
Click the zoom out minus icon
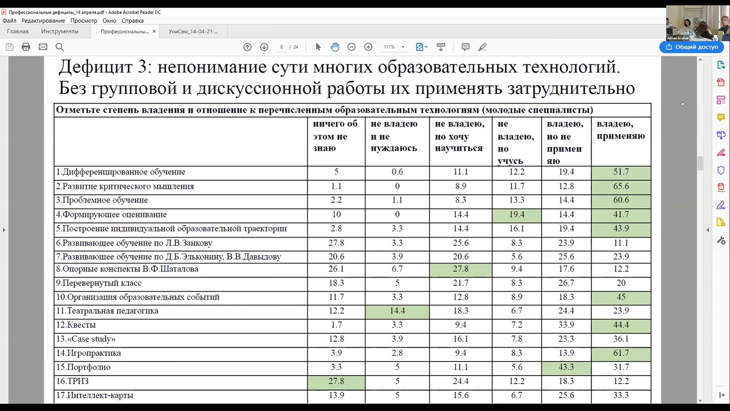click(352, 47)
